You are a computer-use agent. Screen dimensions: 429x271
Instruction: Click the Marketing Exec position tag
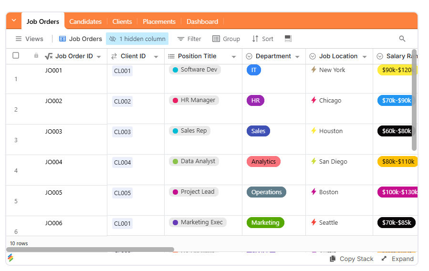198,222
